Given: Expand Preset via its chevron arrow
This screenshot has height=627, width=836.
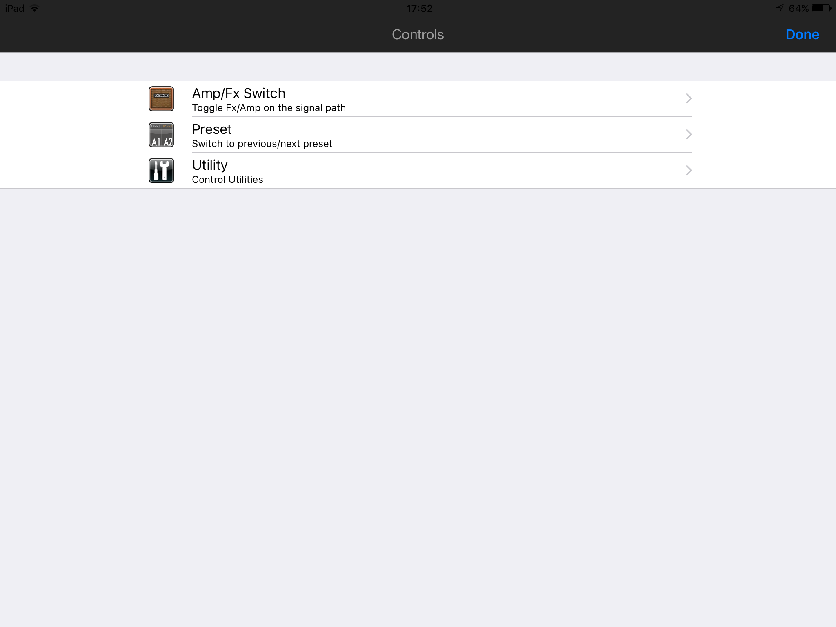Looking at the screenshot, I should 689,134.
